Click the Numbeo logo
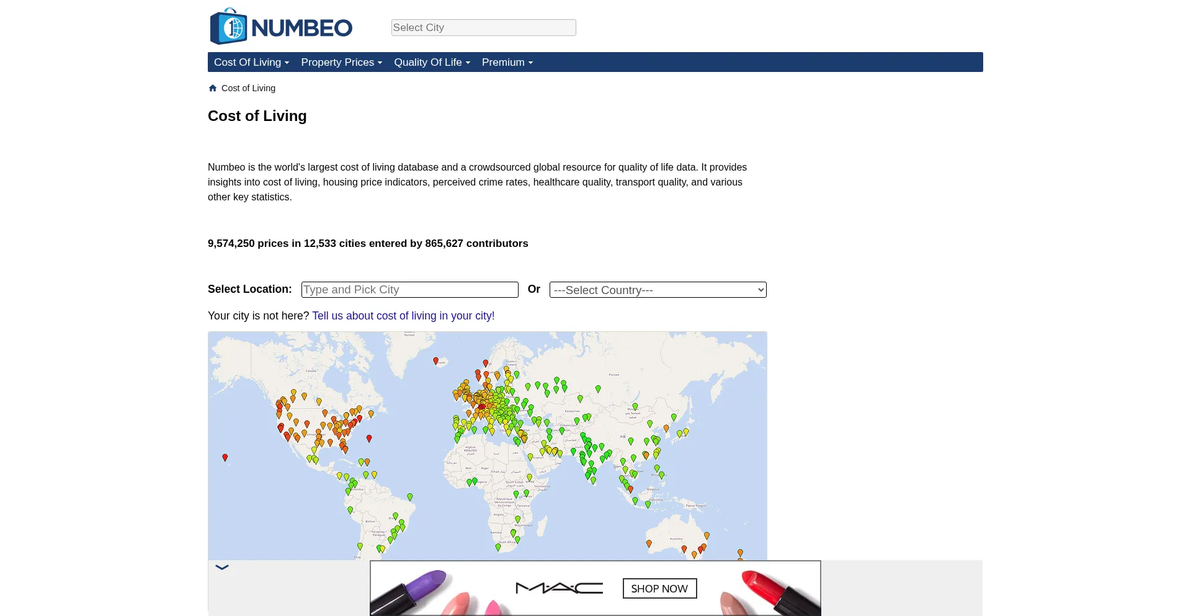The width and height of the screenshot is (1191, 616). pyautogui.click(x=281, y=27)
